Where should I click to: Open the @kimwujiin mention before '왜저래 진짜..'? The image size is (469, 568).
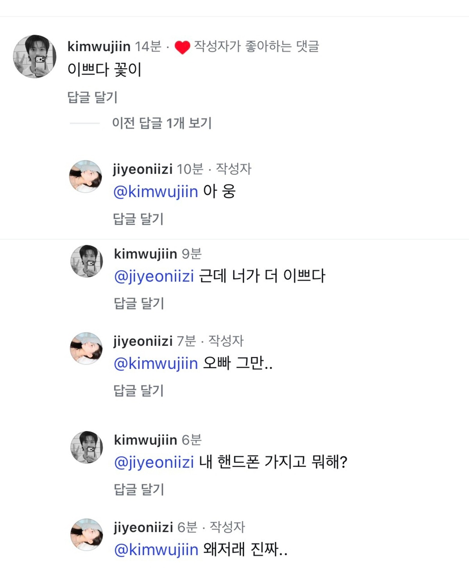(x=156, y=550)
